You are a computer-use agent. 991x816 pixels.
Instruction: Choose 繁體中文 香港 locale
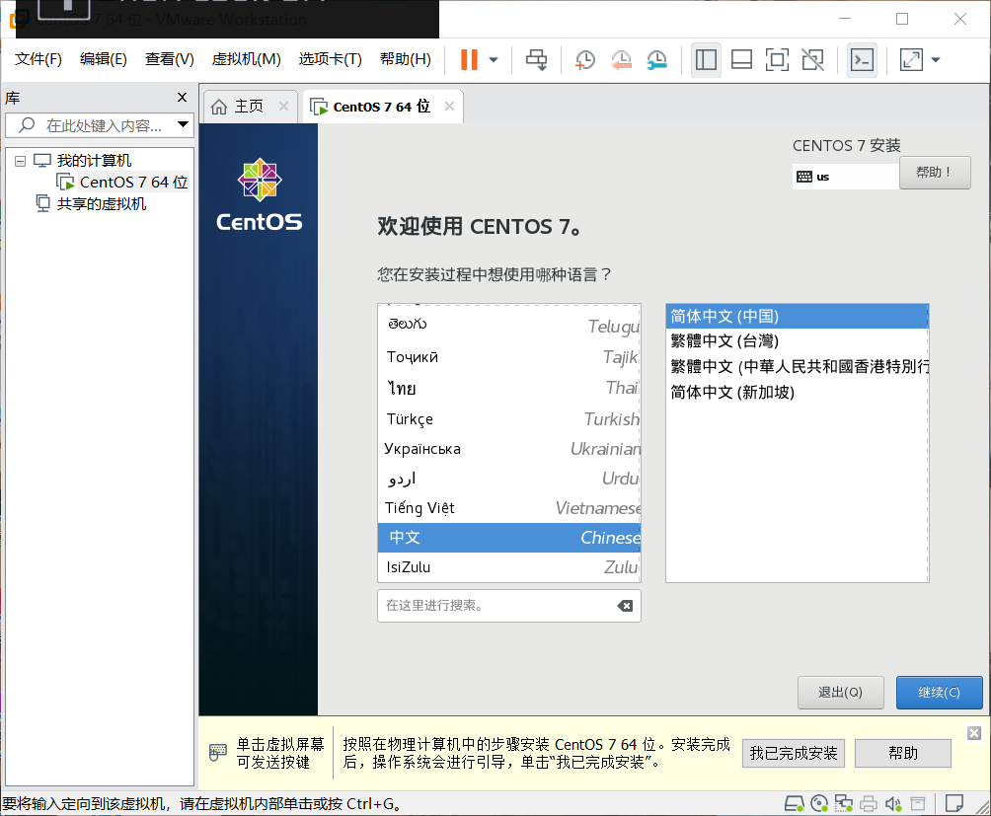(x=797, y=366)
